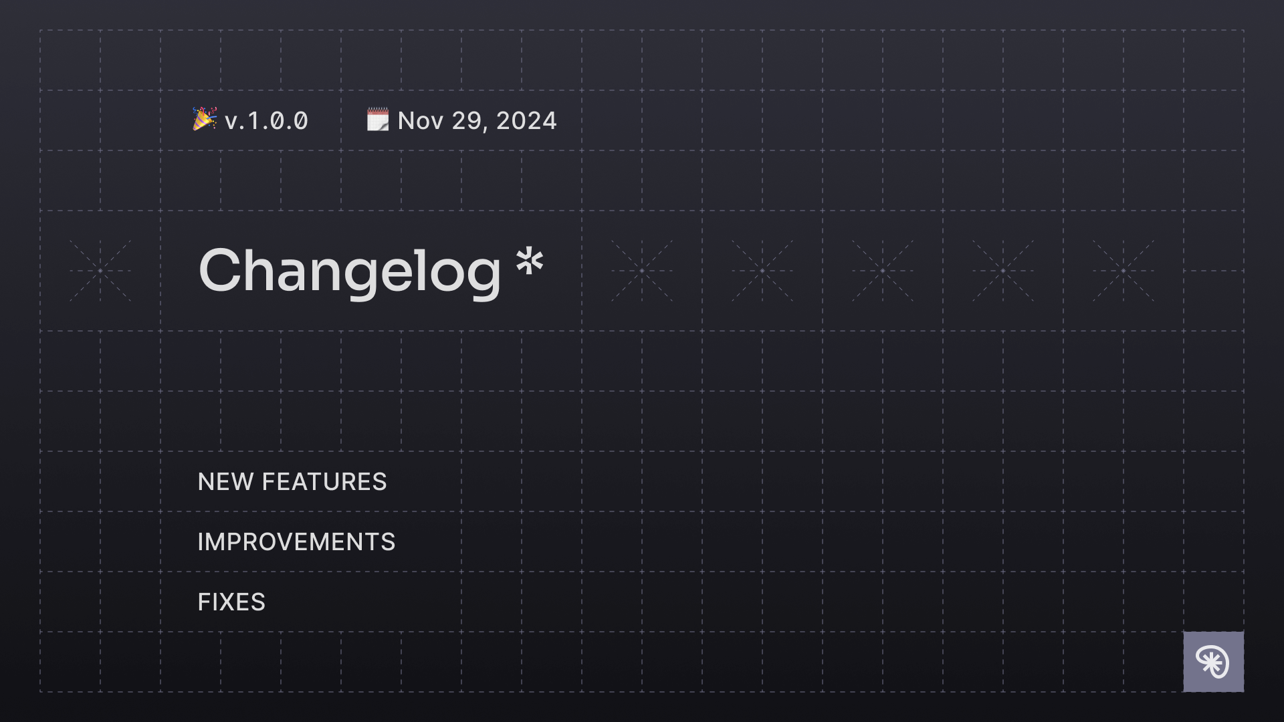Click the party popper emoji icon

point(205,119)
